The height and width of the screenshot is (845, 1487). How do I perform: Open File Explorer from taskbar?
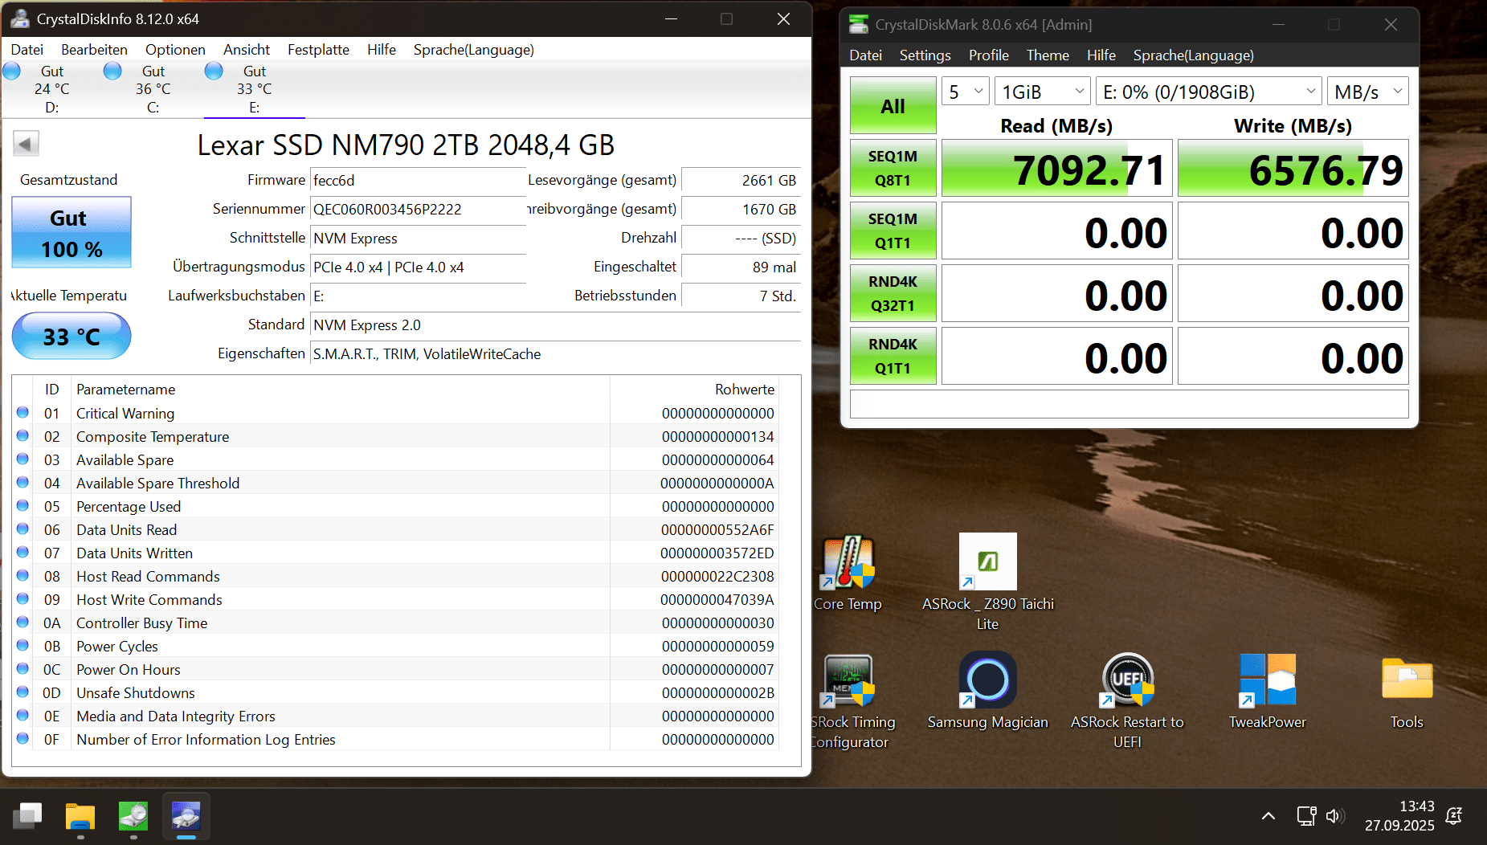point(80,817)
